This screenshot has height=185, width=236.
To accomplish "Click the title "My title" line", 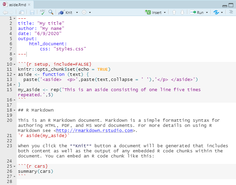I will 41,23.
